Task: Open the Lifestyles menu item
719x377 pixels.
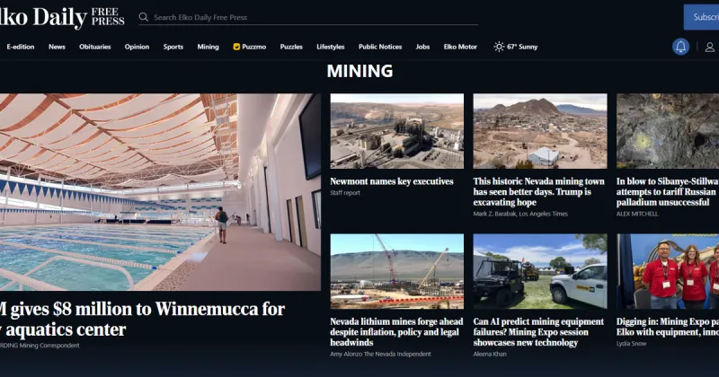Action: (x=330, y=47)
